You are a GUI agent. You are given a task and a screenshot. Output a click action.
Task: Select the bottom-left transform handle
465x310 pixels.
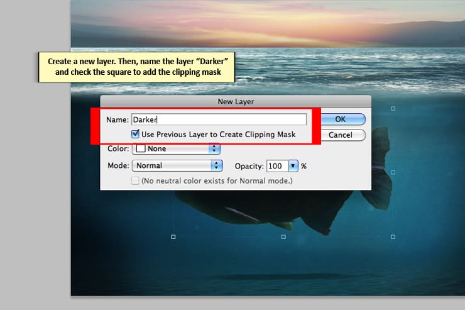pyautogui.click(x=173, y=236)
